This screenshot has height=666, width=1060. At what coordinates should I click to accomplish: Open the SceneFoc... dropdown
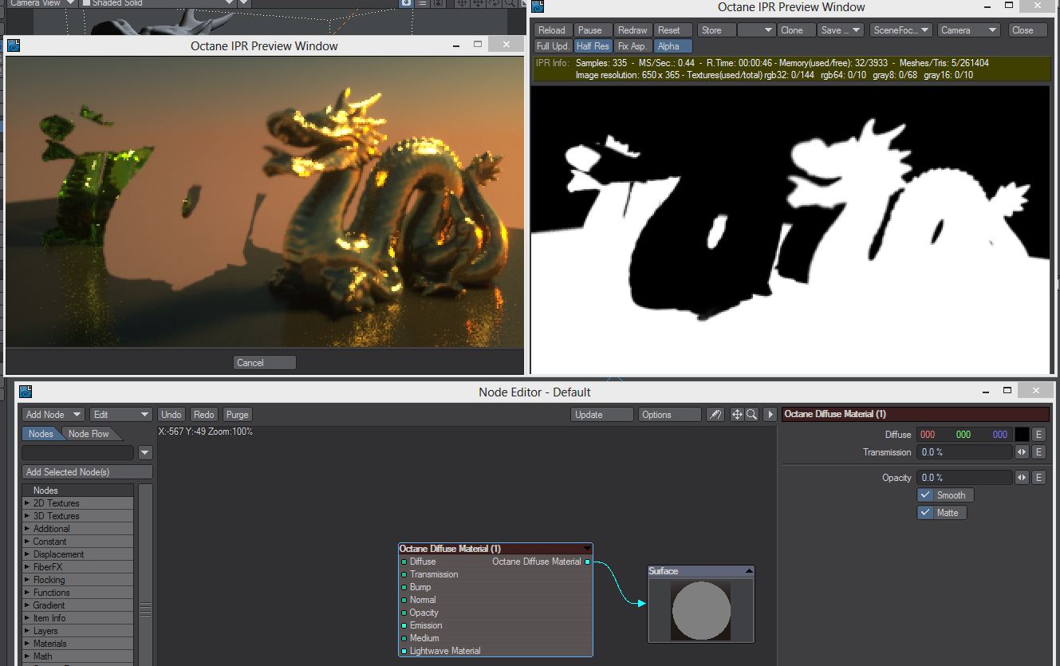901,30
